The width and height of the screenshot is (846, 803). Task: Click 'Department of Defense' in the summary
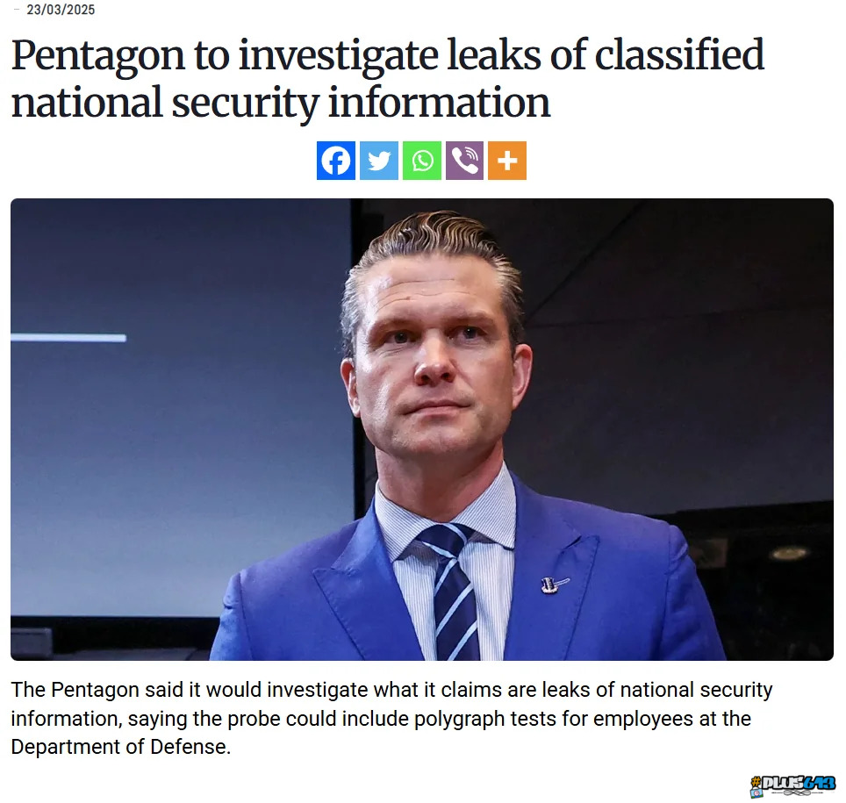tap(120, 747)
